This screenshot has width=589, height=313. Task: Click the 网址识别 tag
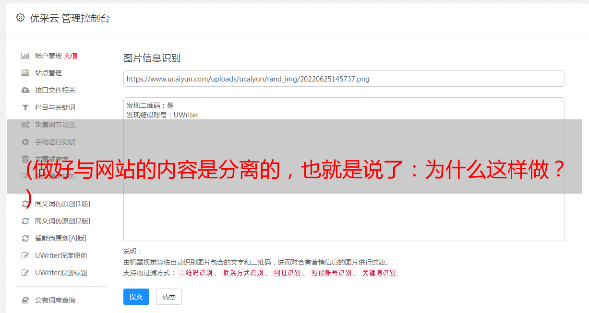point(287,273)
